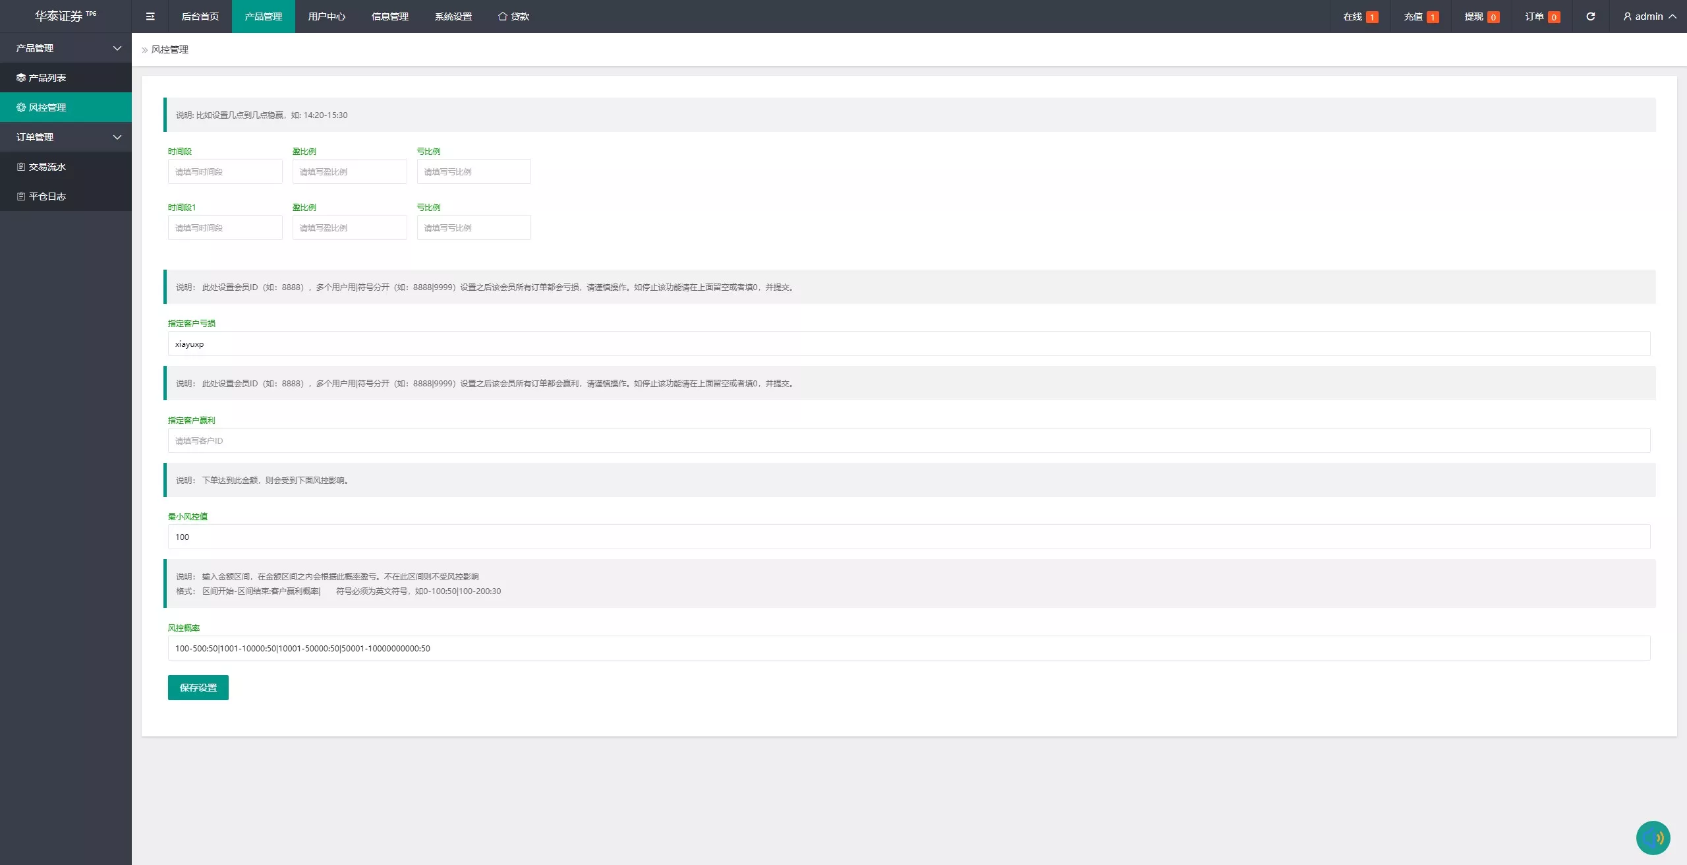This screenshot has width=1687, height=865.
Task: Switch to the 用户中心 top tab
Action: pos(327,16)
